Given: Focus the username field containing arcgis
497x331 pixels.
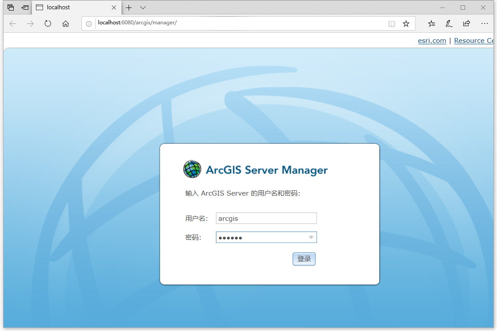Looking at the screenshot, I should click(266, 218).
